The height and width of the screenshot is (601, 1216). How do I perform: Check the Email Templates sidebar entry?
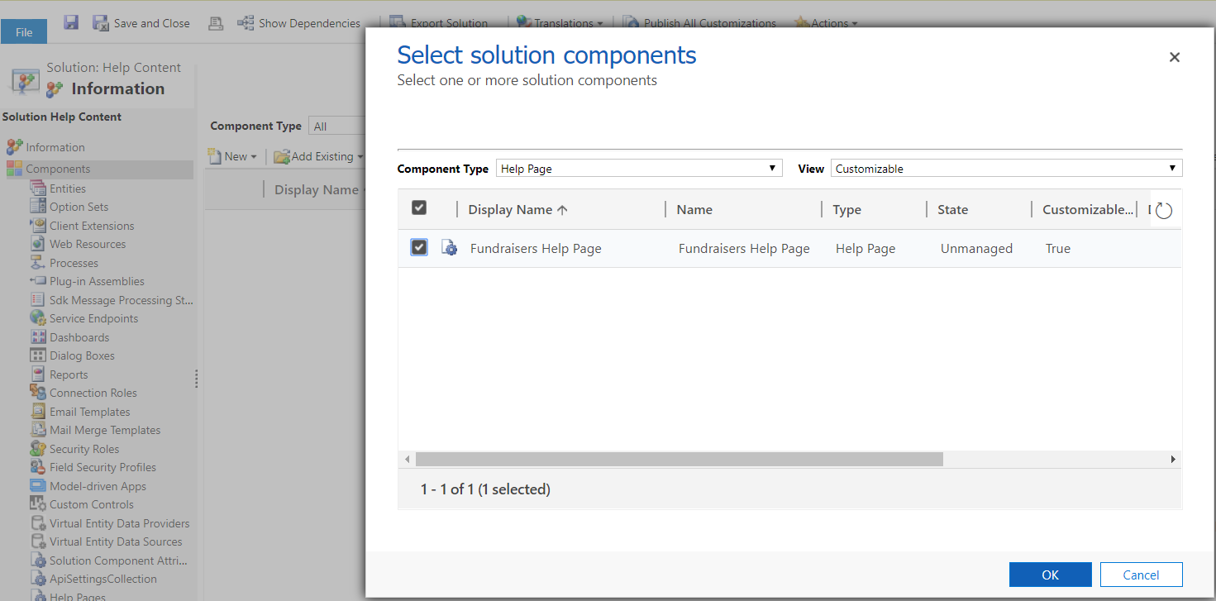[88, 411]
